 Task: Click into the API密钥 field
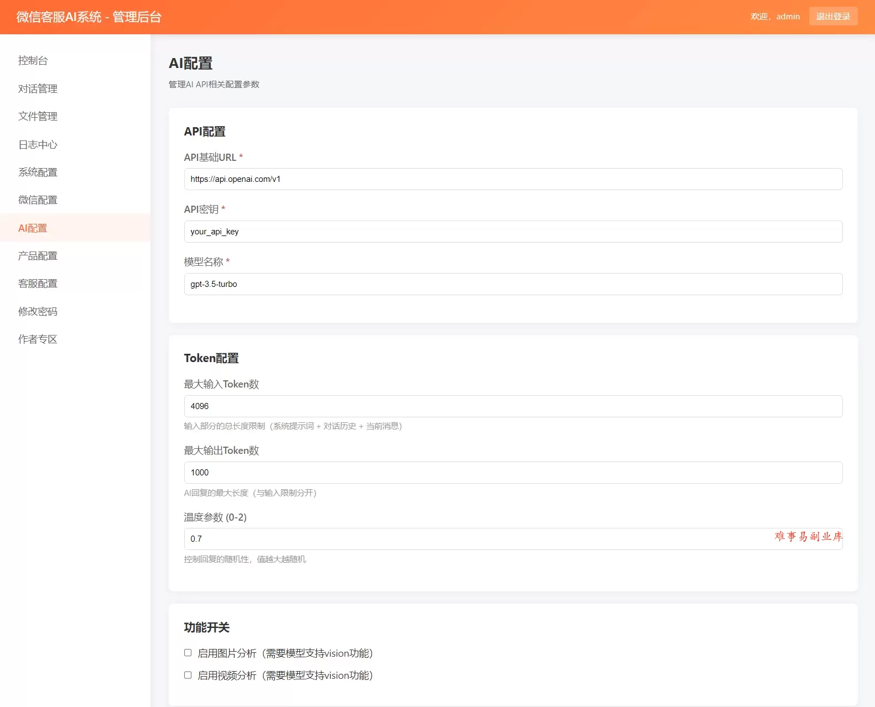click(x=513, y=232)
